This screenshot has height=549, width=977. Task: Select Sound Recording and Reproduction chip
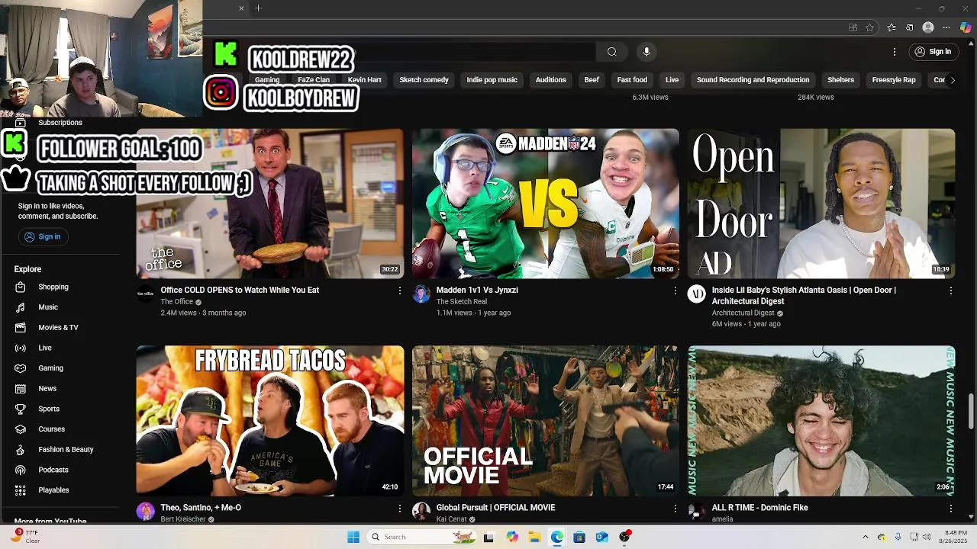tap(753, 80)
